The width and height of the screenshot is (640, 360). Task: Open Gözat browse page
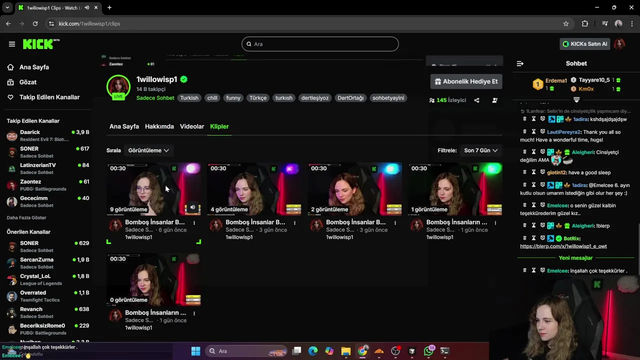tap(27, 82)
